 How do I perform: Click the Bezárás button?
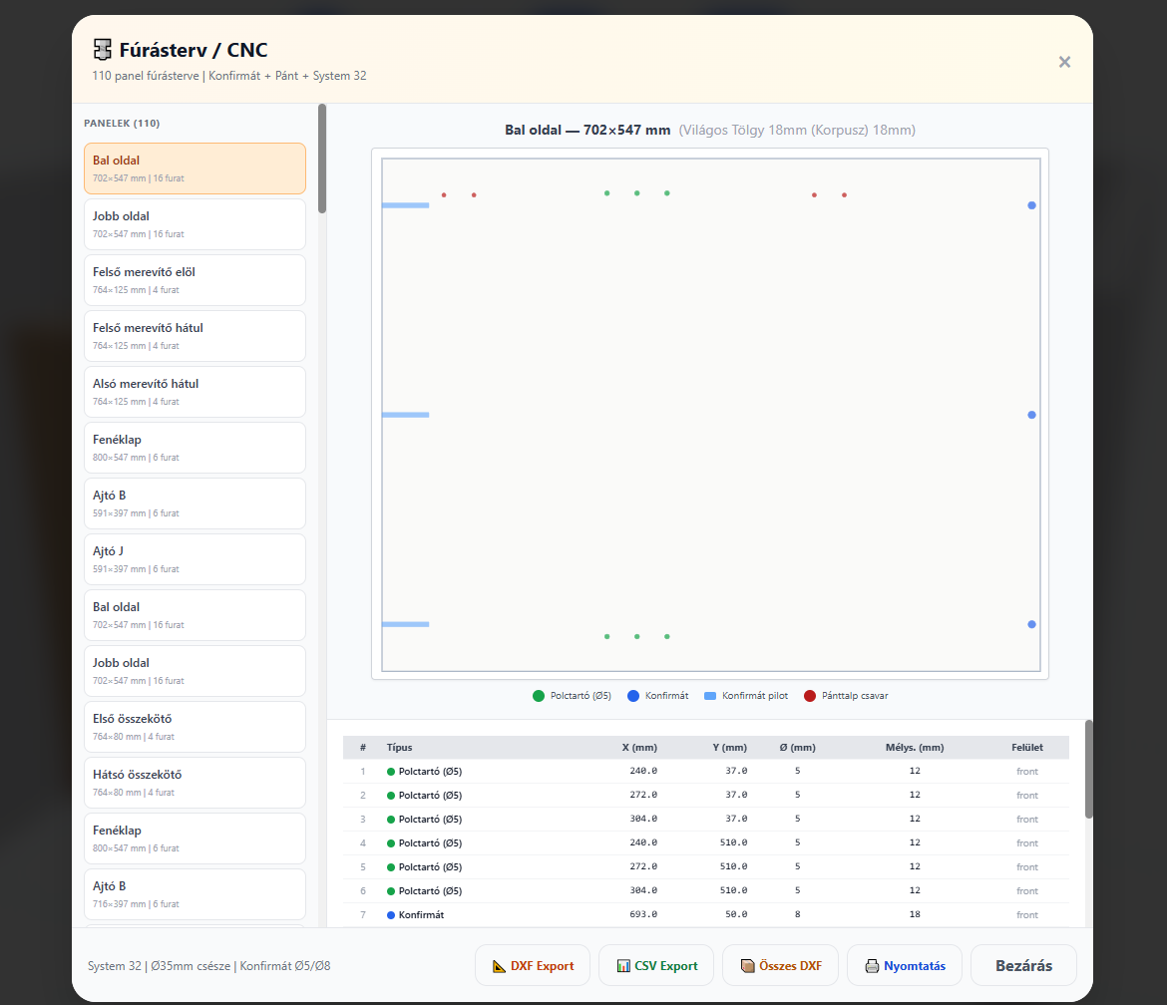[1023, 965]
